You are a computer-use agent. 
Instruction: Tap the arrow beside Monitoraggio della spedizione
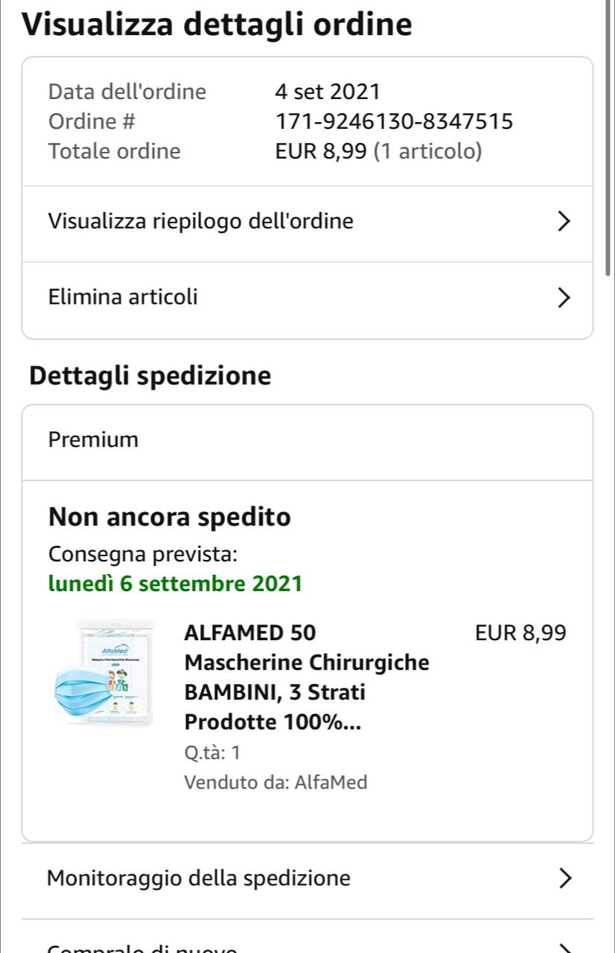pyautogui.click(x=564, y=879)
